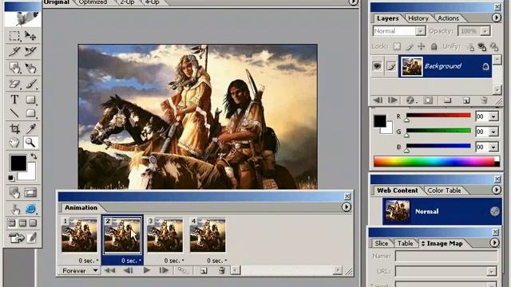Select the Move tool

click(x=30, y=35)
